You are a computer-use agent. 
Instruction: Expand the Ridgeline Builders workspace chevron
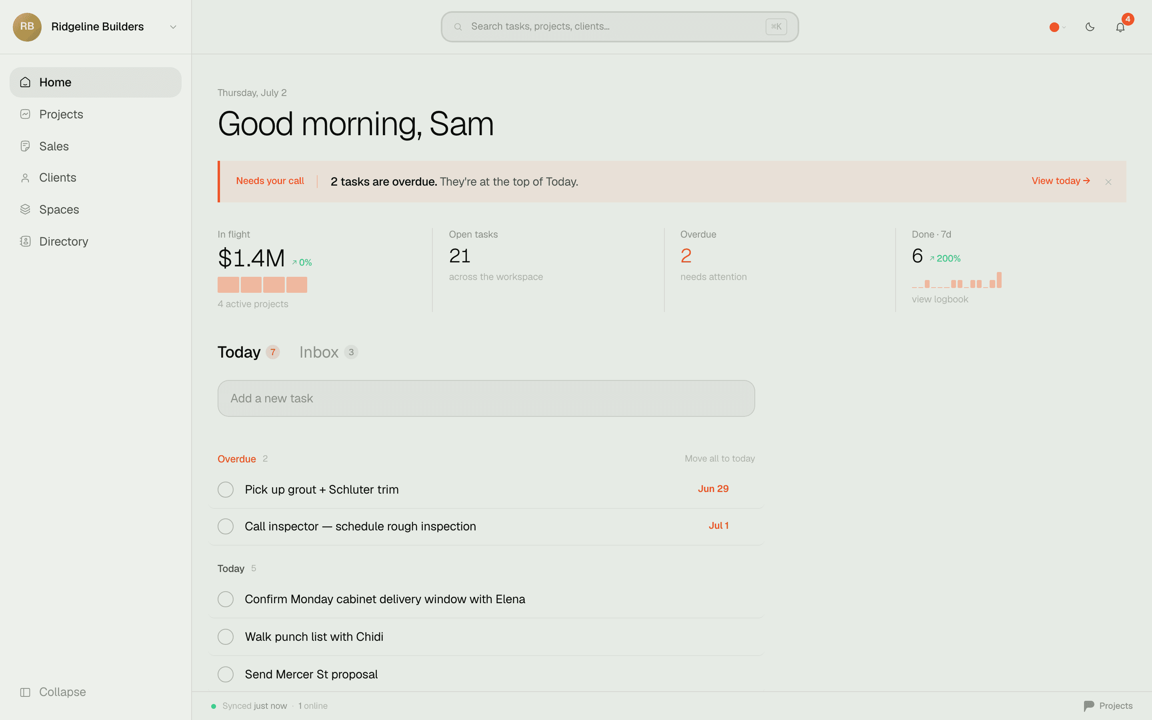click(173, 27)
